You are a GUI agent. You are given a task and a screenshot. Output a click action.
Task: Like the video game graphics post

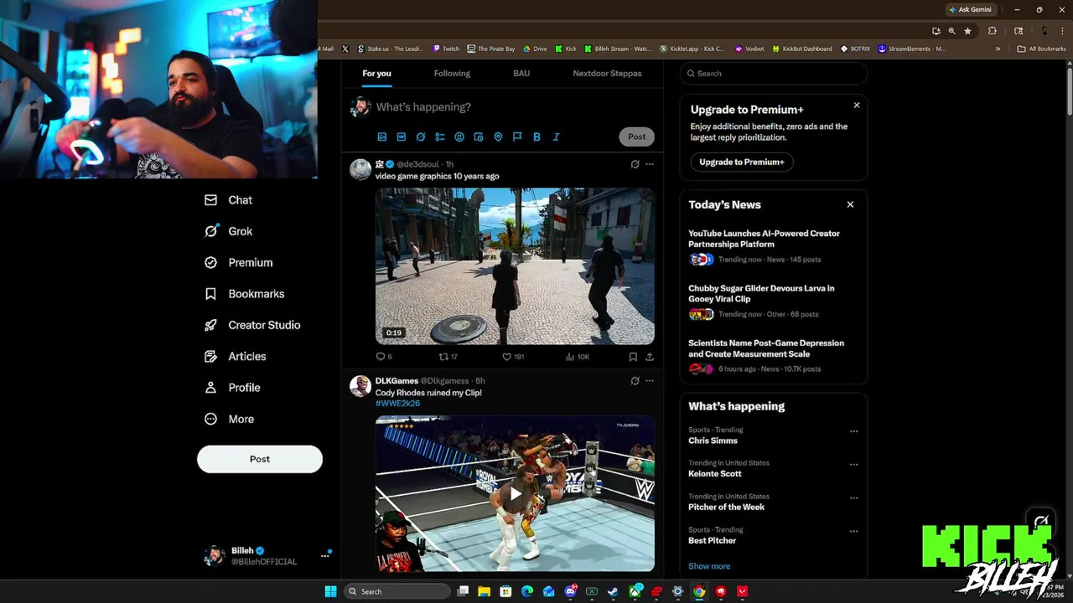point(513,357)
